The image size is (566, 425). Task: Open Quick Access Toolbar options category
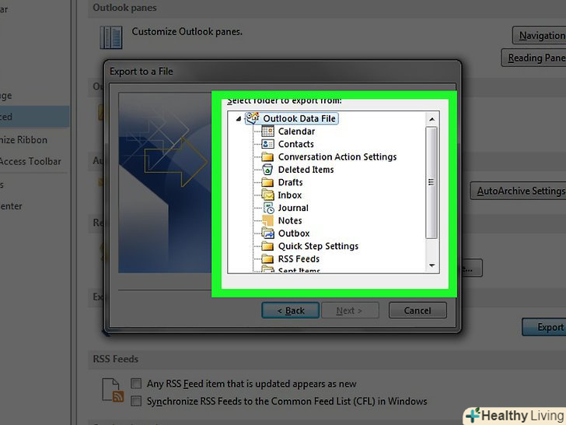30,161
